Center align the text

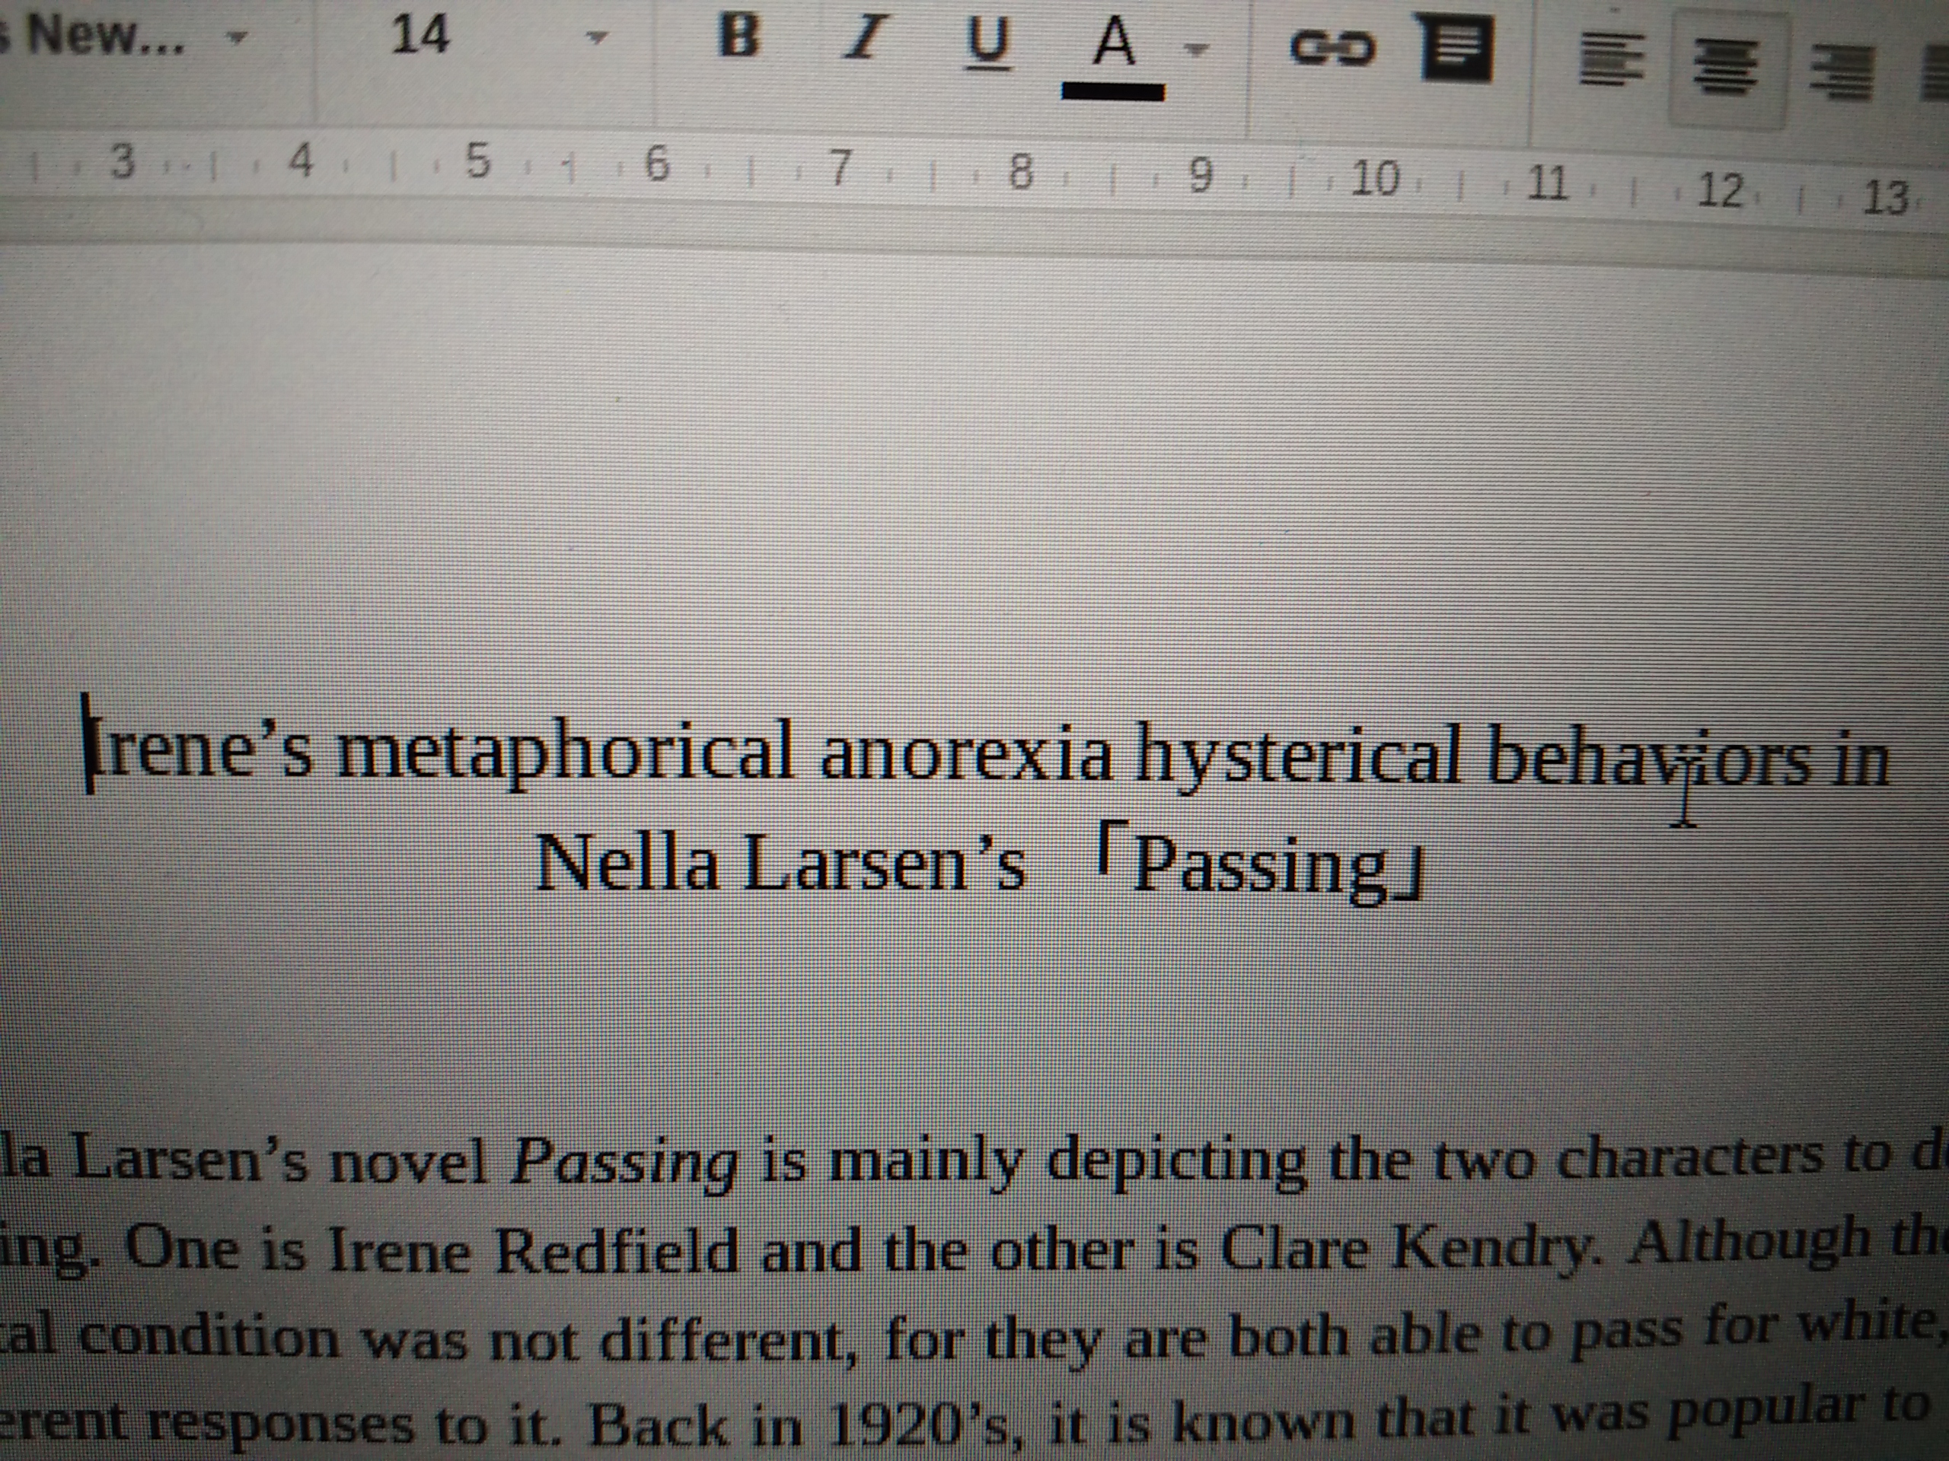tap(1727, 68)
